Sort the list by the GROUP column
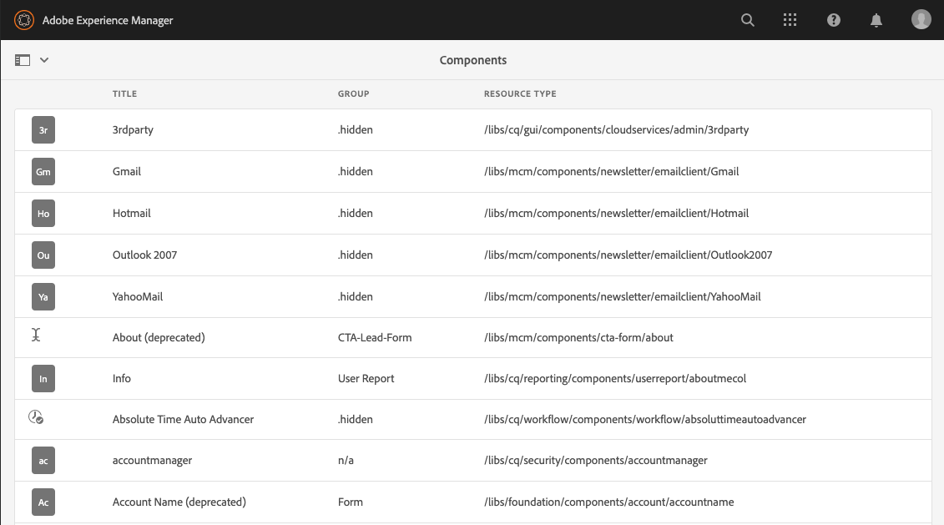This screenshot has width=944, height=525. click(x=353, y=93)
